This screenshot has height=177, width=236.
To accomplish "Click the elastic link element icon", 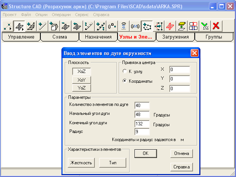I will [135, 26].
